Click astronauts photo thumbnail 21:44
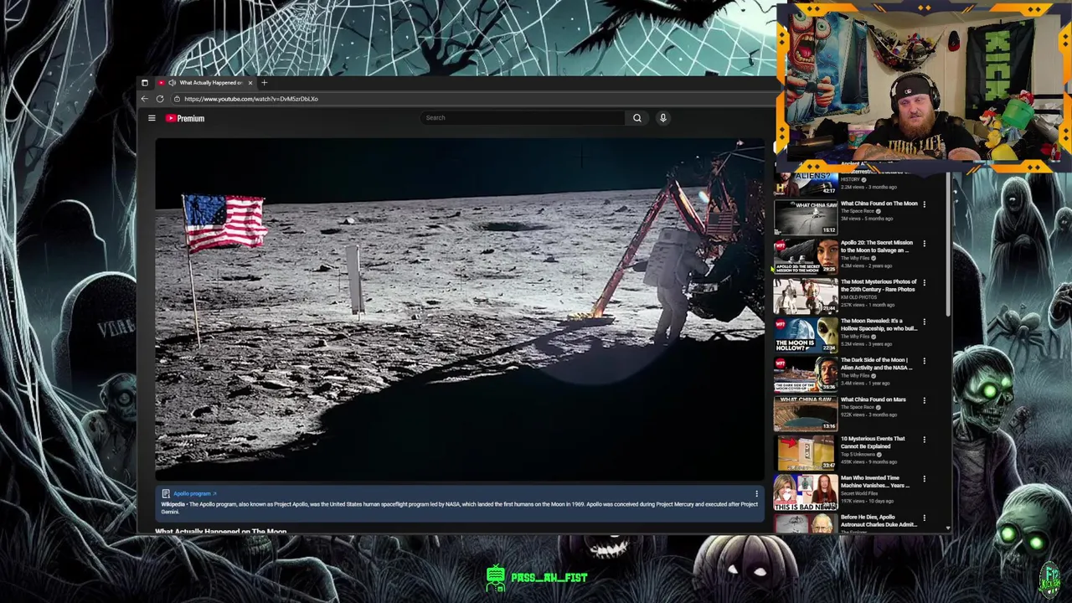 click(x=806, y=296)
